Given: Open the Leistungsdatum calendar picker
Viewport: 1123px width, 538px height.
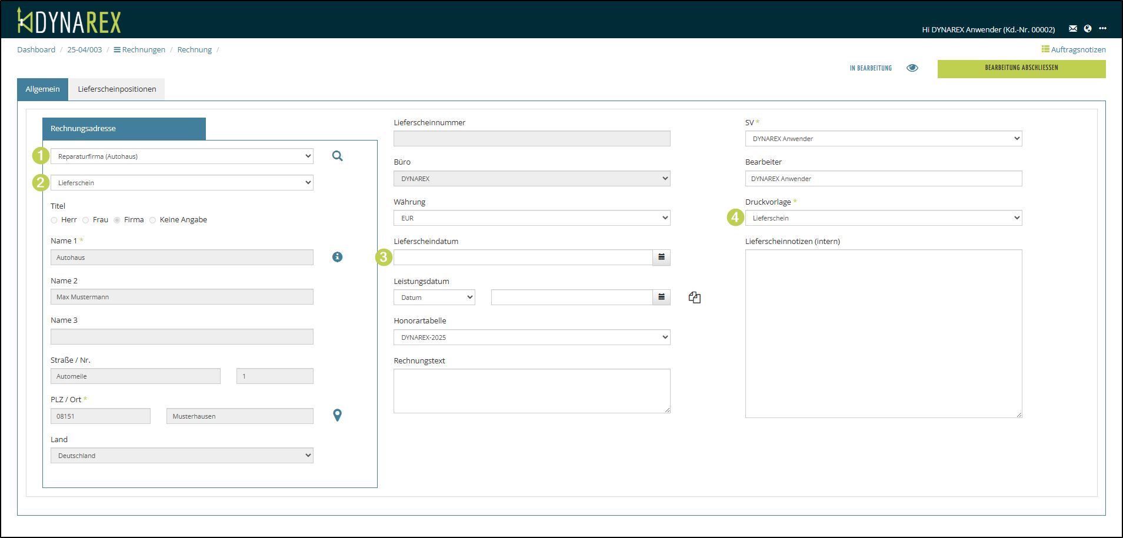Looking at the screenshot, I should tap(661, 298).
